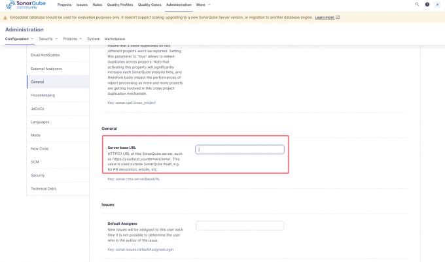
Task: Click the Administration page heading
Action: coord(24,29)
